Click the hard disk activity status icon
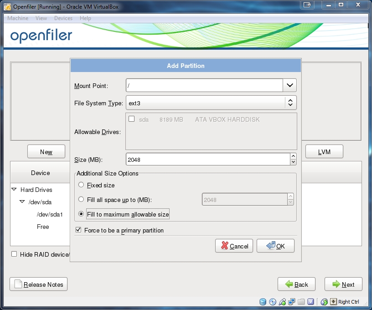The image size is (372, 310). [263, 302]
